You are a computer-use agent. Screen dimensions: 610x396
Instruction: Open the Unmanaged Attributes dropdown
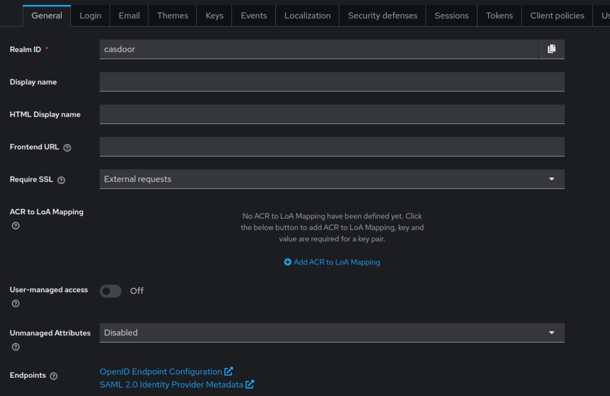click(x=332, y=333)
